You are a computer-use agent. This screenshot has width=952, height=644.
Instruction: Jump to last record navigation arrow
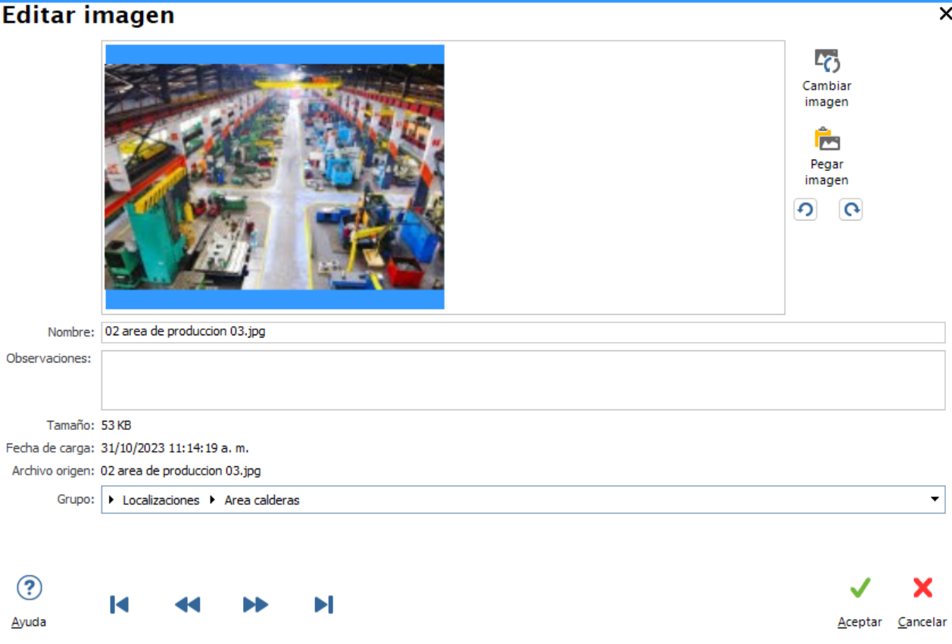(323, 604)
